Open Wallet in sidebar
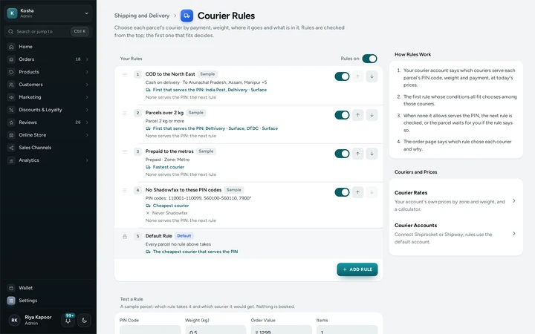 pyautogui.click(x=48, y=288)
